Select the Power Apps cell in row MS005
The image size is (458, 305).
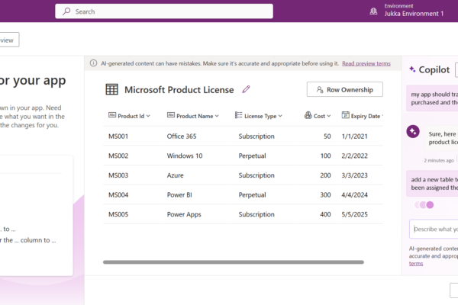(184, 215)
